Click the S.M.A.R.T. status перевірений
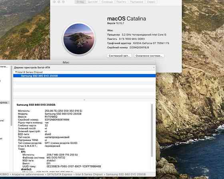The image size is (224, 179). (52, 146)
